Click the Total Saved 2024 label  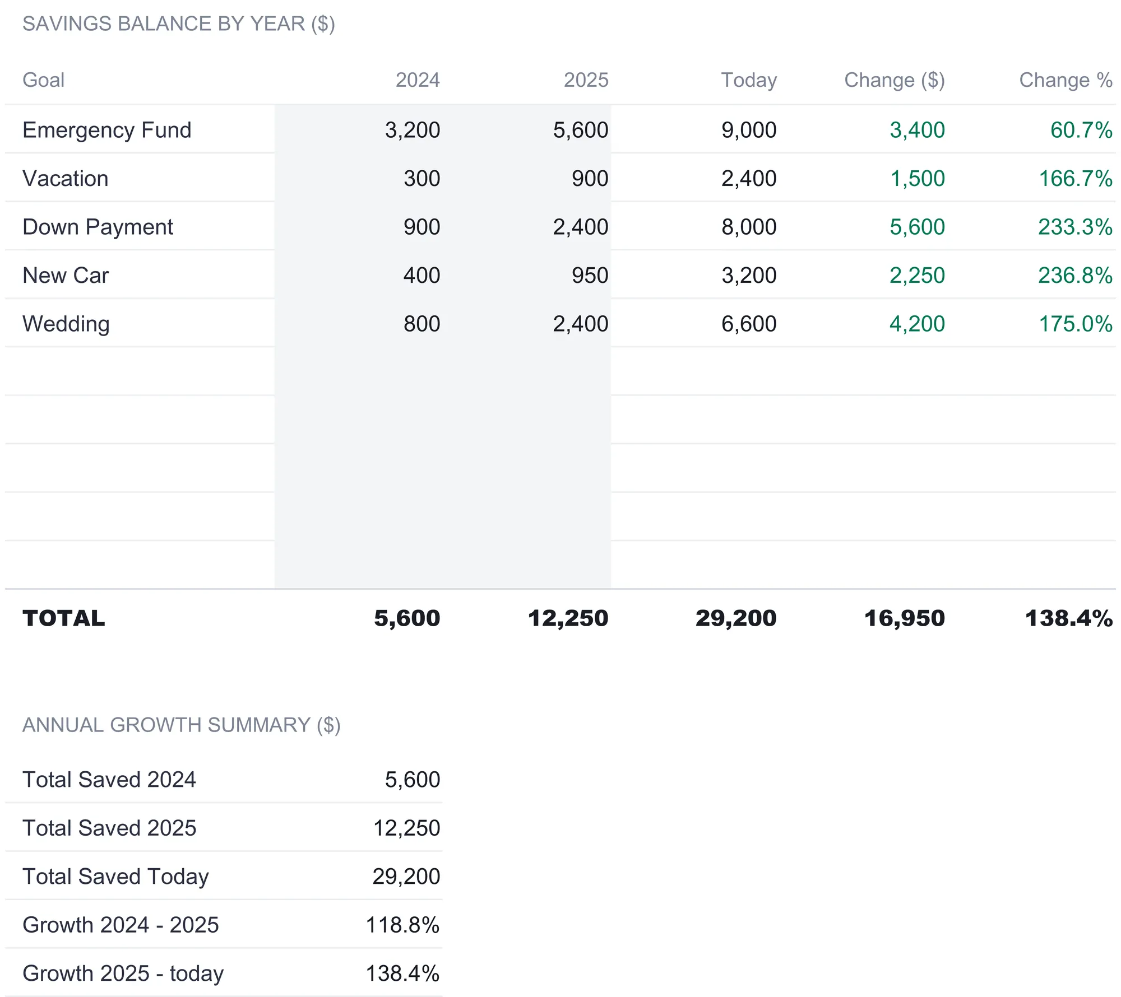[109, 780]
